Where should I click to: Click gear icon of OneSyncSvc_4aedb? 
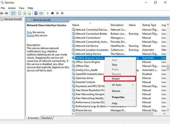coord(73,70)
